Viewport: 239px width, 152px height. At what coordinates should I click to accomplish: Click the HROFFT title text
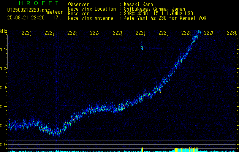(x=39, y=3)
